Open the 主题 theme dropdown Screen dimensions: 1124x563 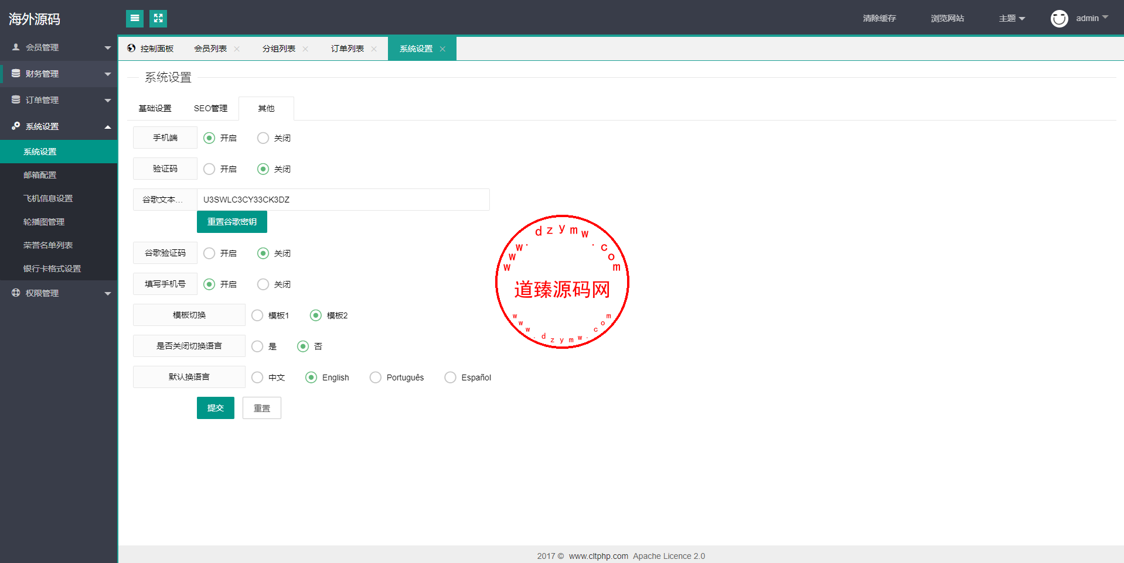(x=1011, y=19)
